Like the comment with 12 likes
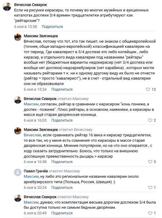This screenshot has width=162, height=218. pos(148,89)
